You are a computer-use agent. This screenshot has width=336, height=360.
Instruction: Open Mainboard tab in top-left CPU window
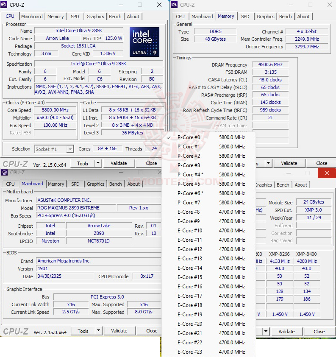pos(32,17)
